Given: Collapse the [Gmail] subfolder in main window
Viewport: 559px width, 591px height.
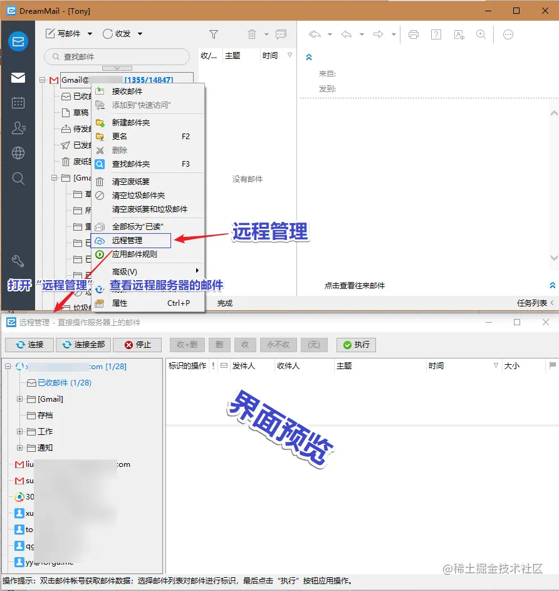Looking at the screenshot, I should [x=55, y=177].
